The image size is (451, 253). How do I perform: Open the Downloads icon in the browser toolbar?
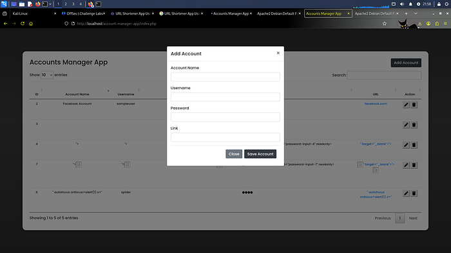[420, 24]
